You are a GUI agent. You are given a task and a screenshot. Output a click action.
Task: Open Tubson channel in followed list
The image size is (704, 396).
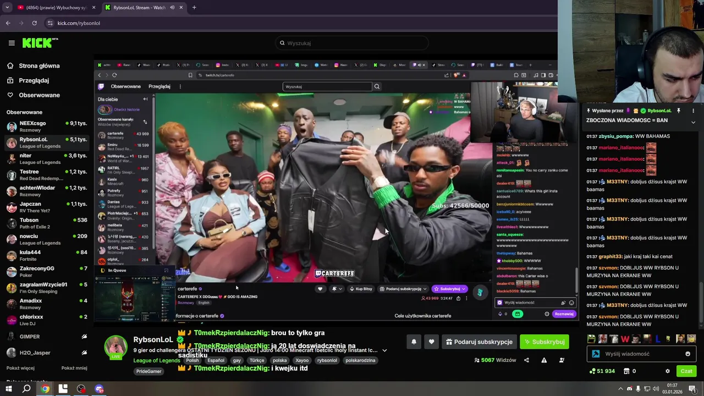47,223
